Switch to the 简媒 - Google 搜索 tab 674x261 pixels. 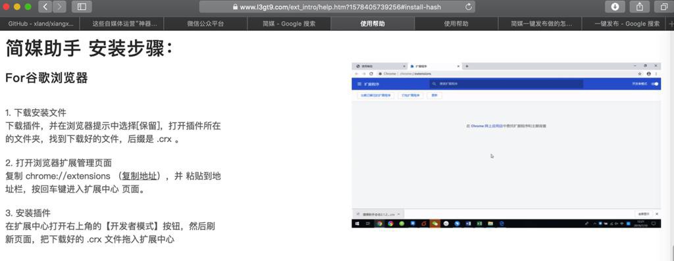point(289,24)
